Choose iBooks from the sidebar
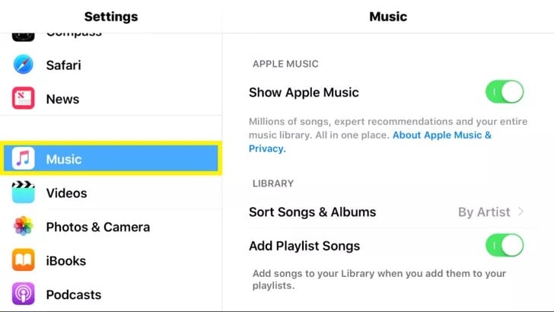 pos(66,260)
